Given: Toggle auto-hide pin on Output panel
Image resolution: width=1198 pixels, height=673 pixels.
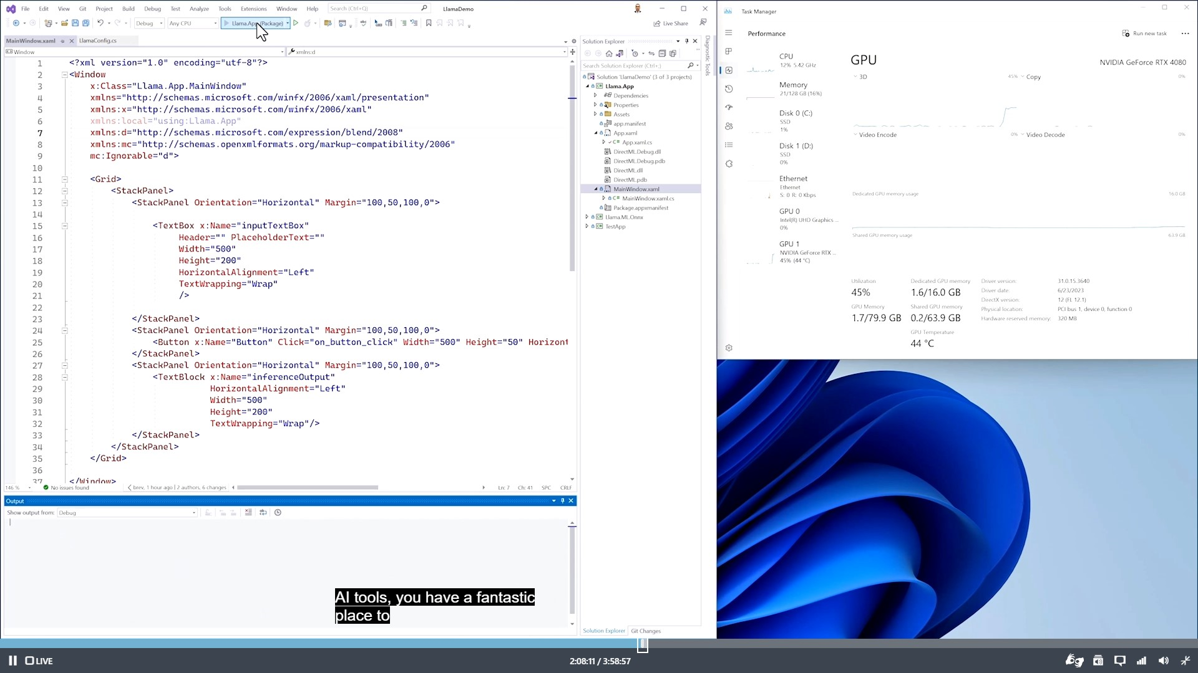Looking at the screenshot, I should (x=562, y=500).
